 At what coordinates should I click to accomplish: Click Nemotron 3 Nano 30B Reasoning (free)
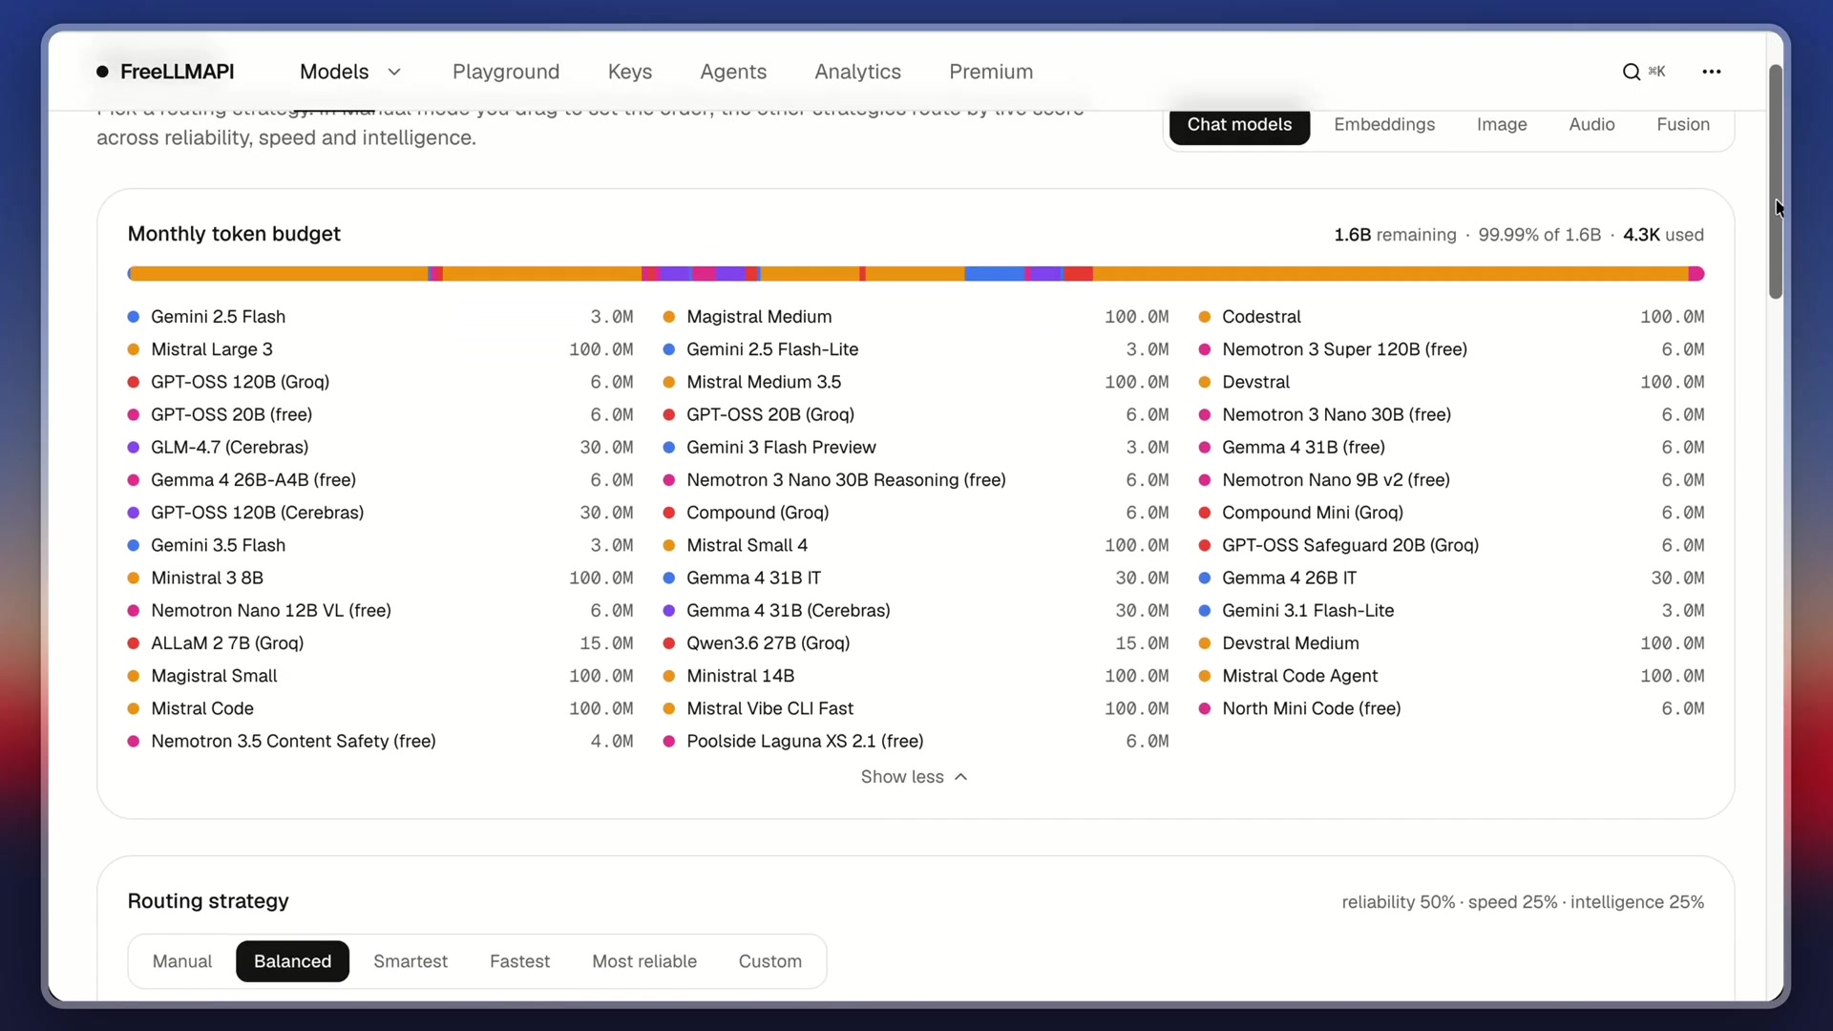(x=916, y=480)
